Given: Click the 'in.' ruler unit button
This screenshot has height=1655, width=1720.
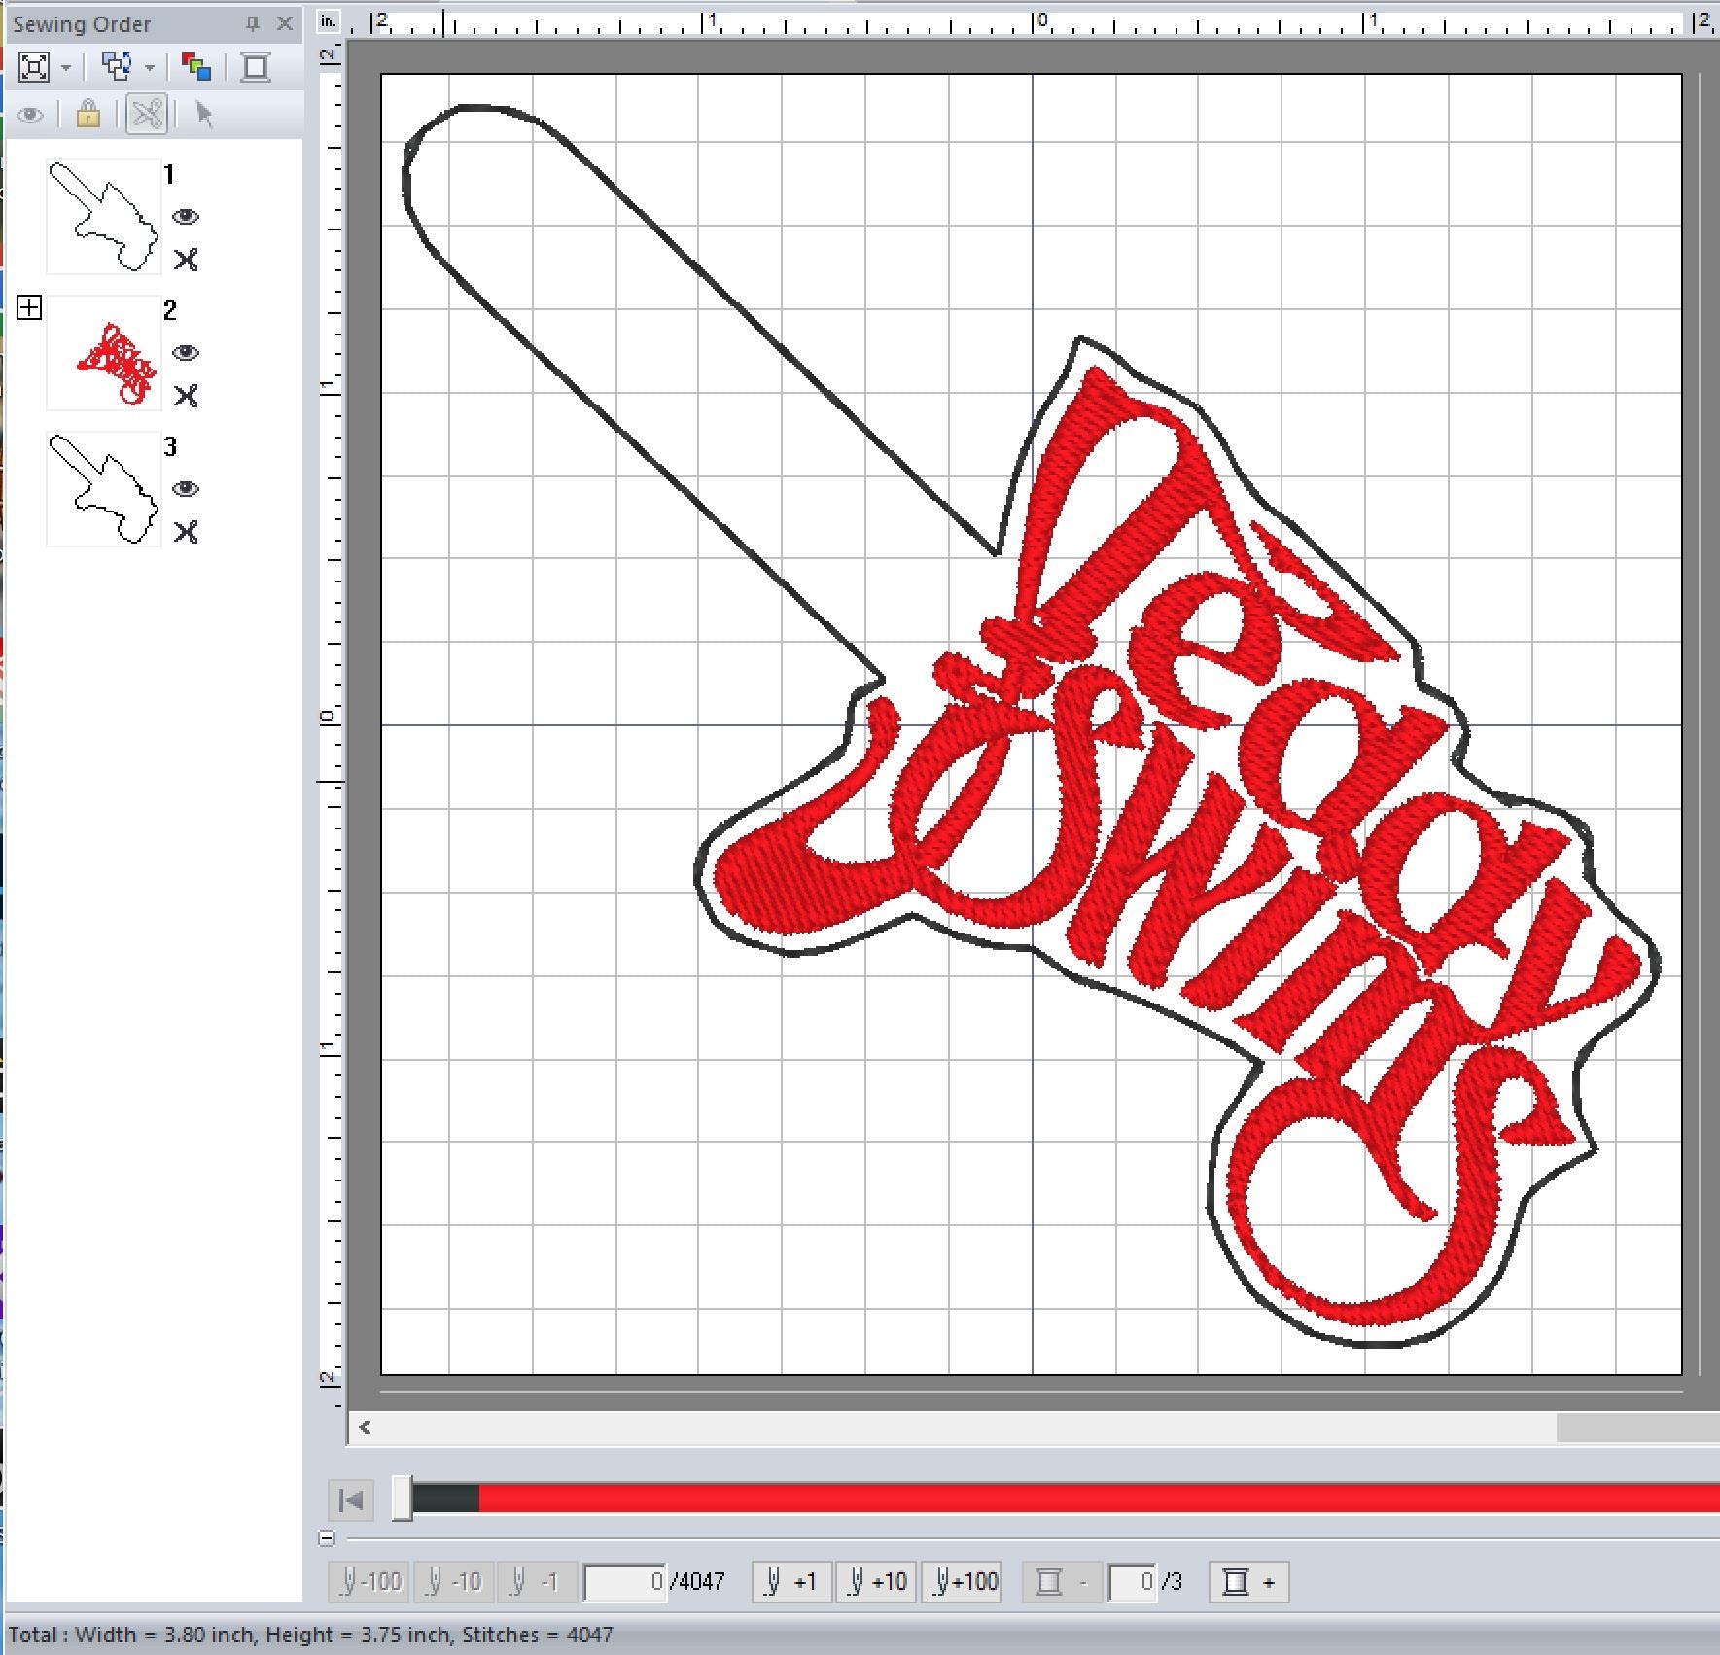Looking at the screenshot, I should click(x=330, y=21).
